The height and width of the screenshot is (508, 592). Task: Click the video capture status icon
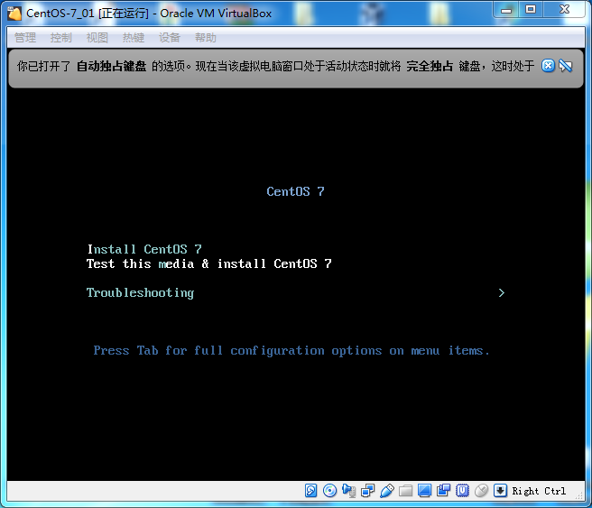(443, 491)
